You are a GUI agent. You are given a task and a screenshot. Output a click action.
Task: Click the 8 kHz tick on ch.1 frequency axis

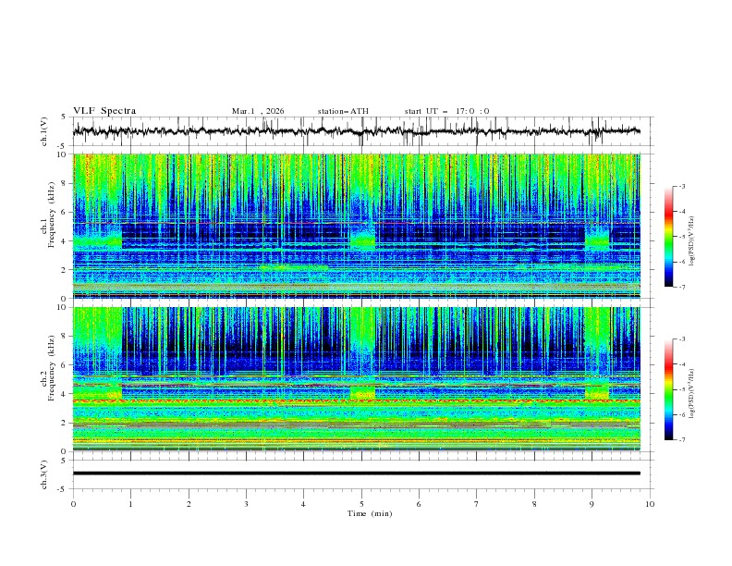tap(64, 183)
